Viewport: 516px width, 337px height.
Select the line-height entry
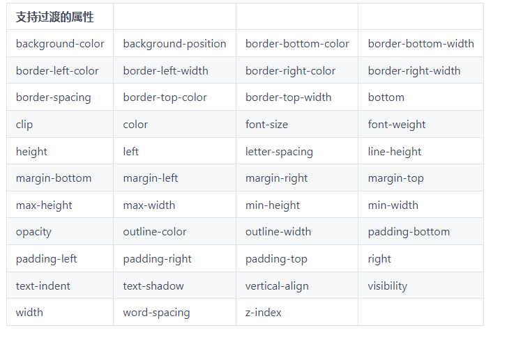point(395,152)
